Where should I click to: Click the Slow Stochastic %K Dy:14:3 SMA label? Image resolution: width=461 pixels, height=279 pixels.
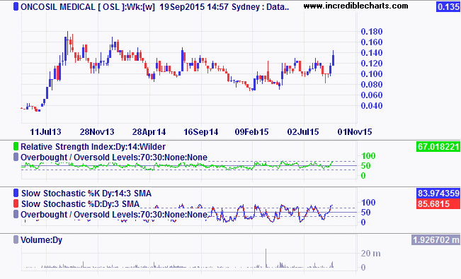(86, 194)
